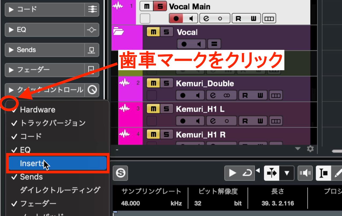This screenshot has width=342, height=216.
Task: Click the EQ section bypass icon
Action: 92,30
